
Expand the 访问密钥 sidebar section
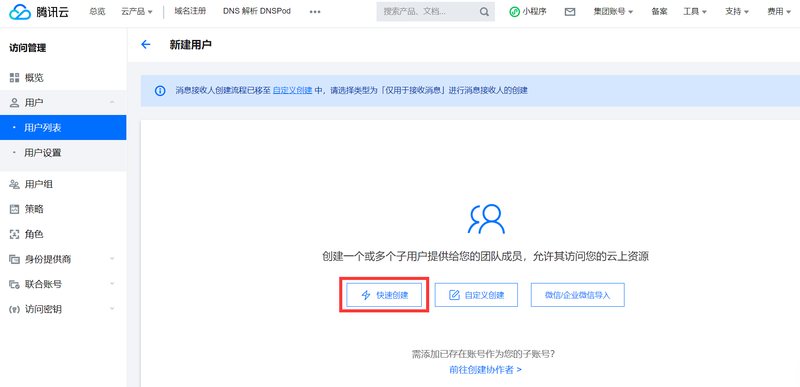(x=112, y=309)
